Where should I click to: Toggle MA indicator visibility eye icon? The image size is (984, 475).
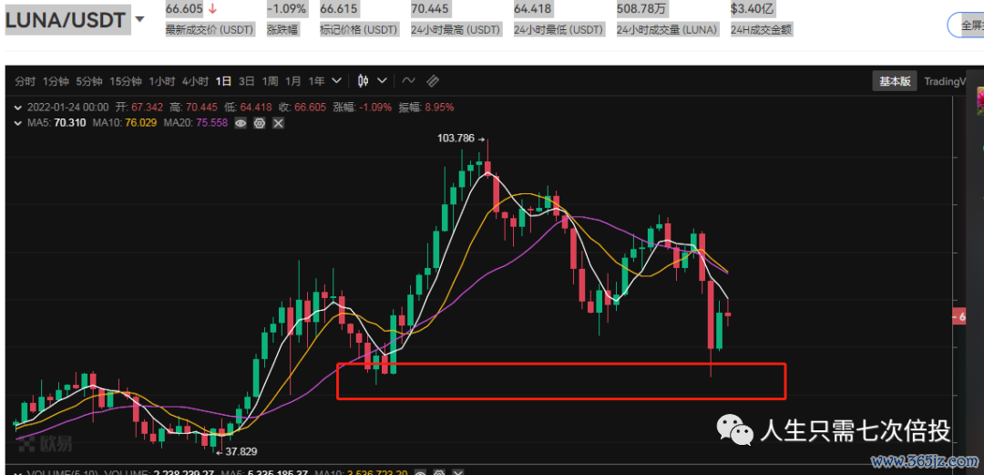click(241, 123)
